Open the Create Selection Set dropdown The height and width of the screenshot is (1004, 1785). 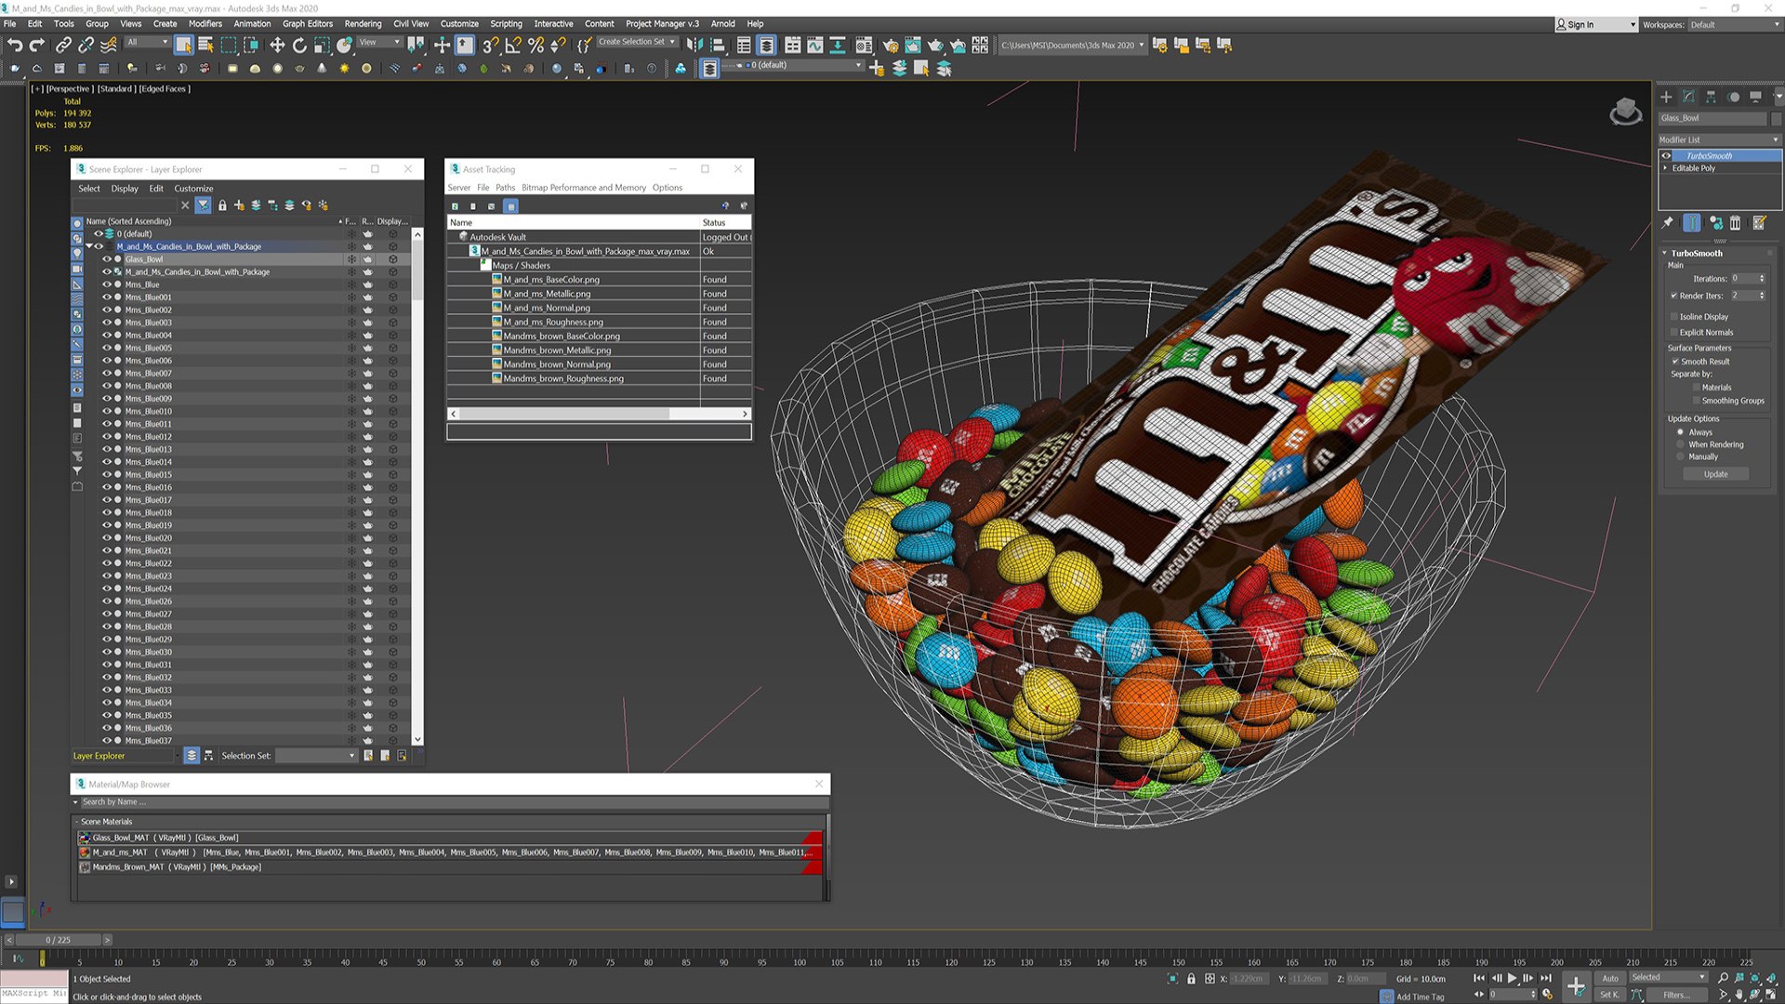637,42
